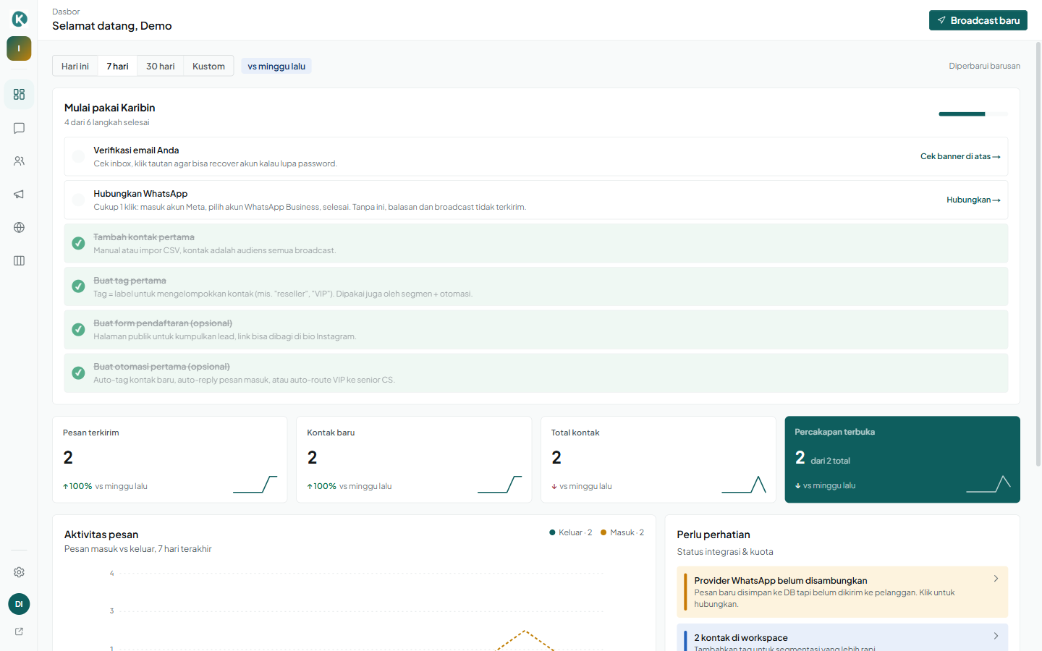Click the Mulai pakai Karibin heading
Screen dimensions: 1042x651
[110, 108]
